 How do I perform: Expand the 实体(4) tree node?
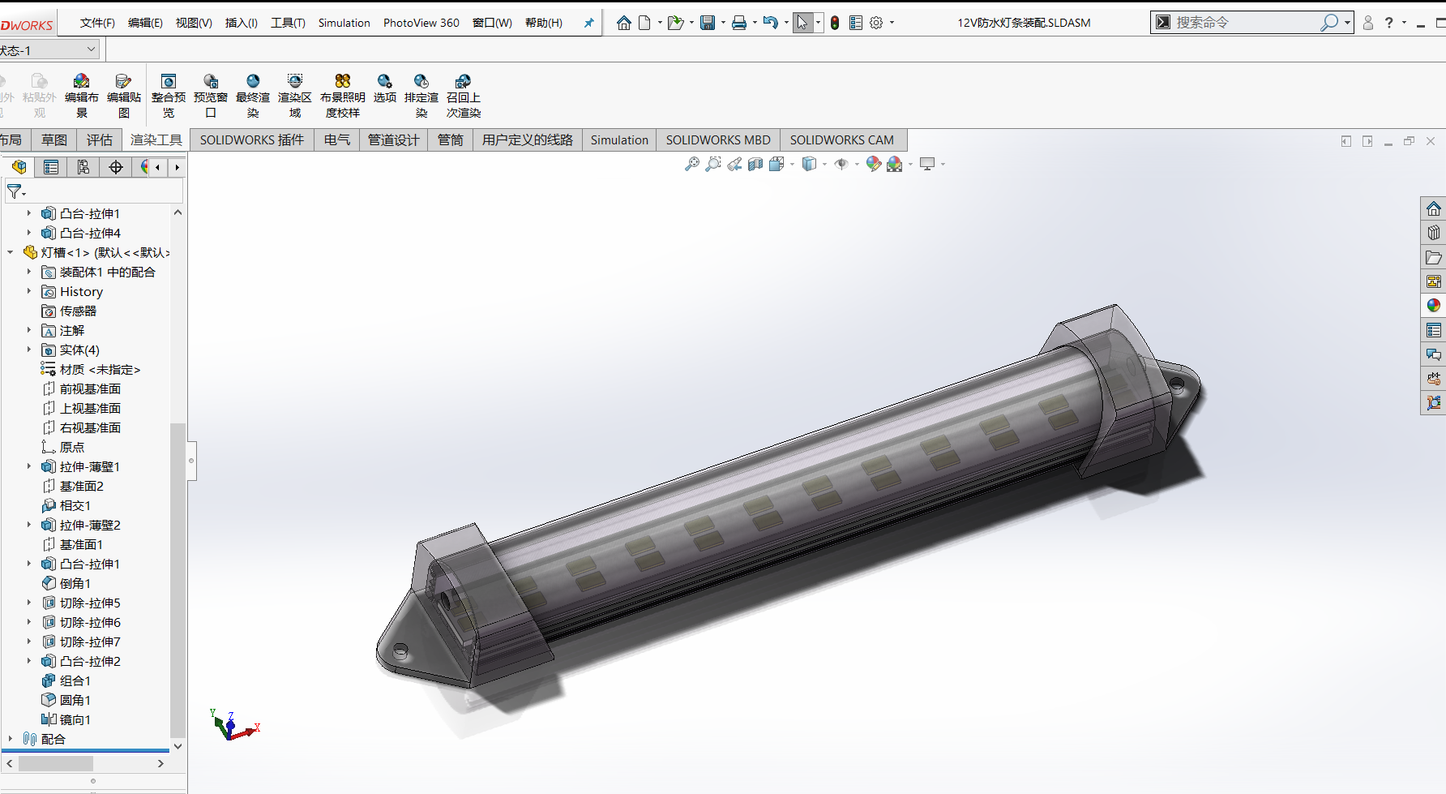pyautogui.click(x=29, y=350)
